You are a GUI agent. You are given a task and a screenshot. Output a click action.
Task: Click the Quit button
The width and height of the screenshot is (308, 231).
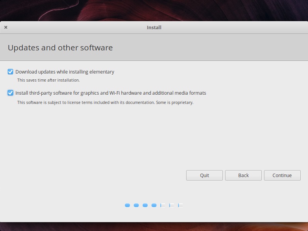tap(204, 175)
